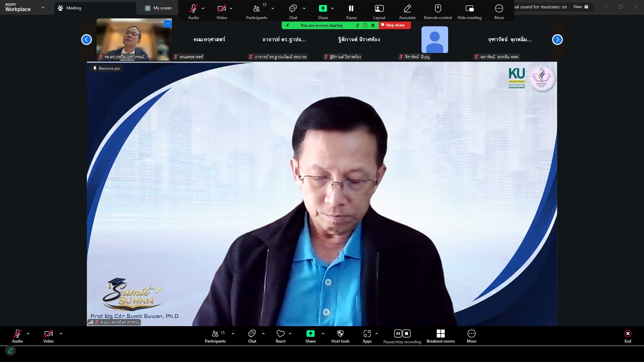Open Zoom Workplace dropdown chevron
Image resolution: width=644 pixels, height=362 pixels.
43,7
